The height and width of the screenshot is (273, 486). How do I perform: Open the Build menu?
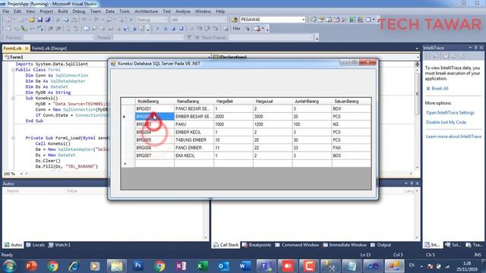(62, 11)
